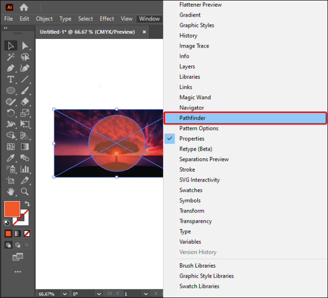Select the Selection tool arrow
Viewport: 328px width, 298px height.
[10, 46]
